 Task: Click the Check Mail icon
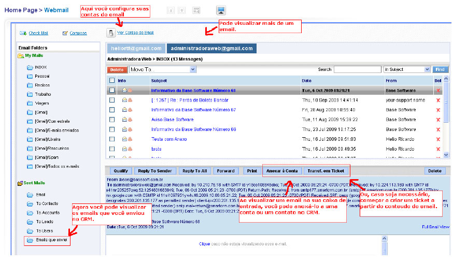point(23,33)
